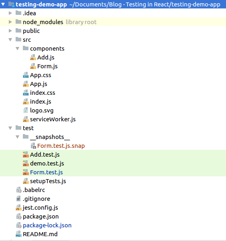This screenshot has height=241, width=226.
Task: Select the src folder name
Action: coord(27,40)
